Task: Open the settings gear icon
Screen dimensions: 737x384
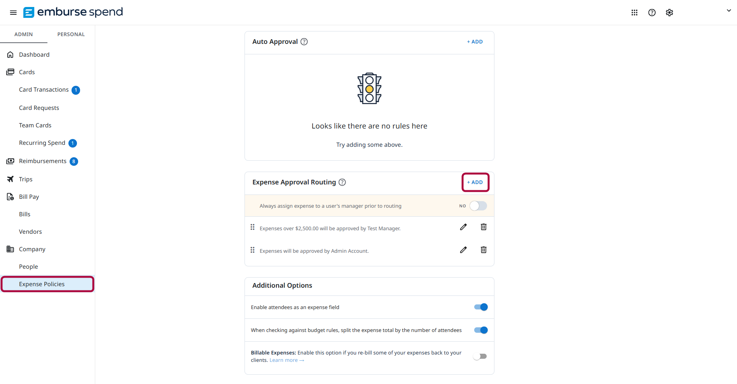Action: (x=669, y=12)
